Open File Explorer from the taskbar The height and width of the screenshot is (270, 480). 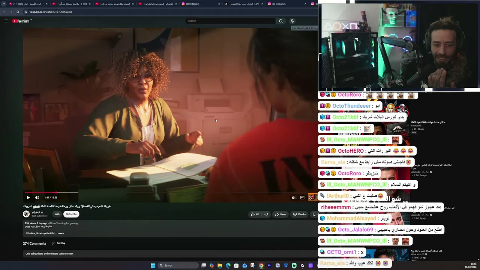pyautogui.click(x=220, y=265)
